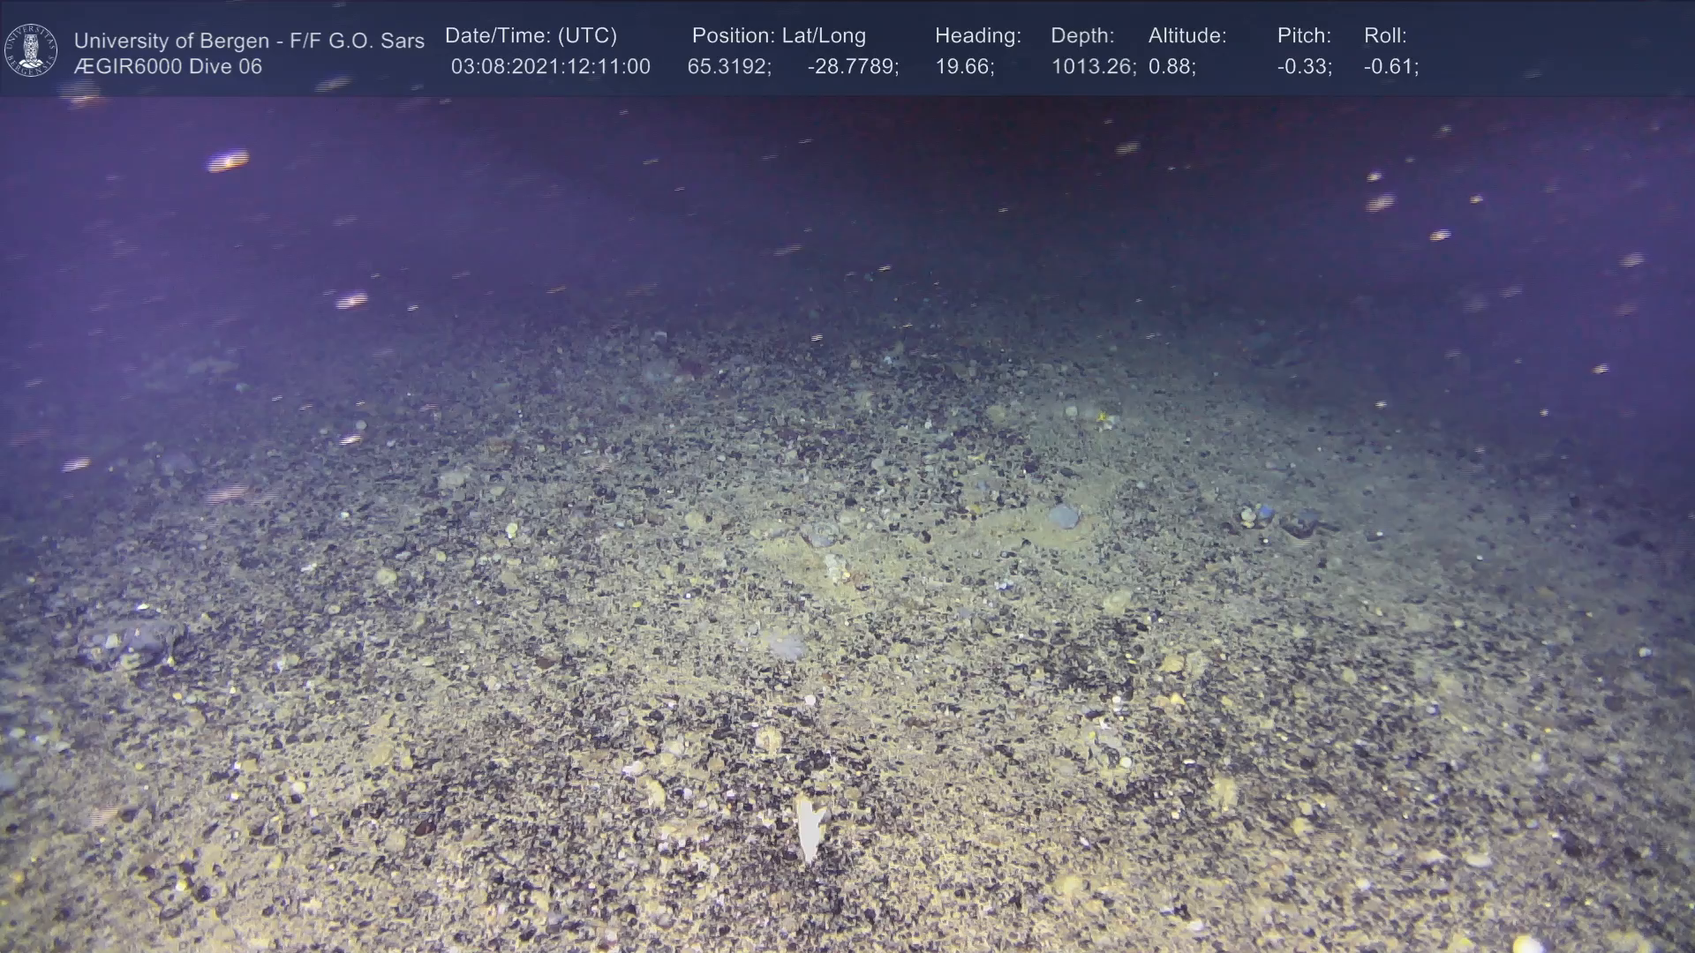Select the ÆGIR6000 Dive 06 label
The height and width of the screenshot is (953, 1695).
[168, 67]
